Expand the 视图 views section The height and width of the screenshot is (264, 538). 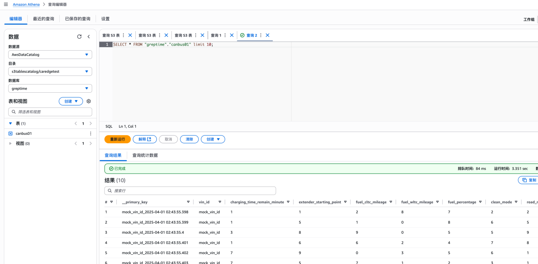[x=11, y=144]
